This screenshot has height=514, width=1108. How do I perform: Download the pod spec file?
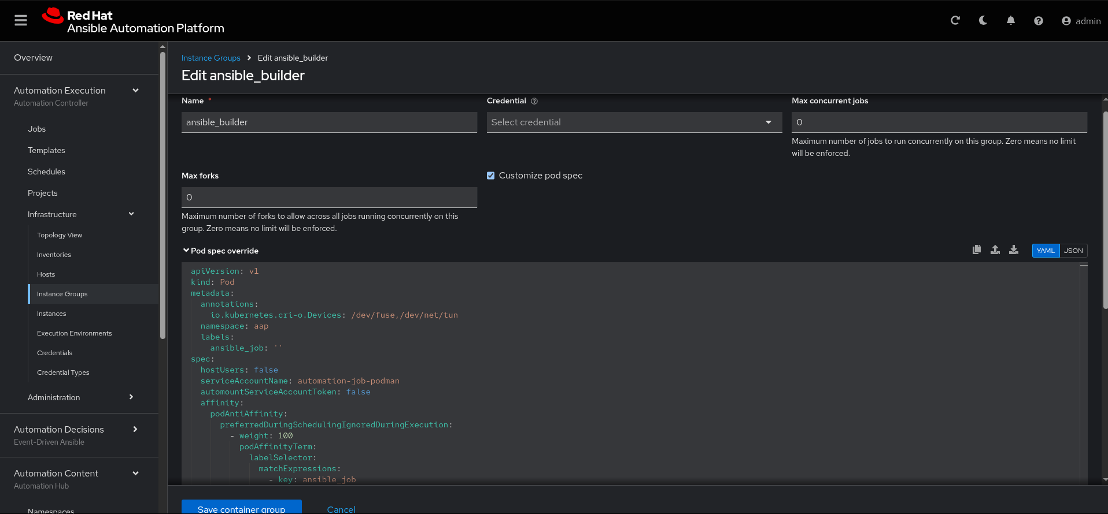[x=1014, y=250]
